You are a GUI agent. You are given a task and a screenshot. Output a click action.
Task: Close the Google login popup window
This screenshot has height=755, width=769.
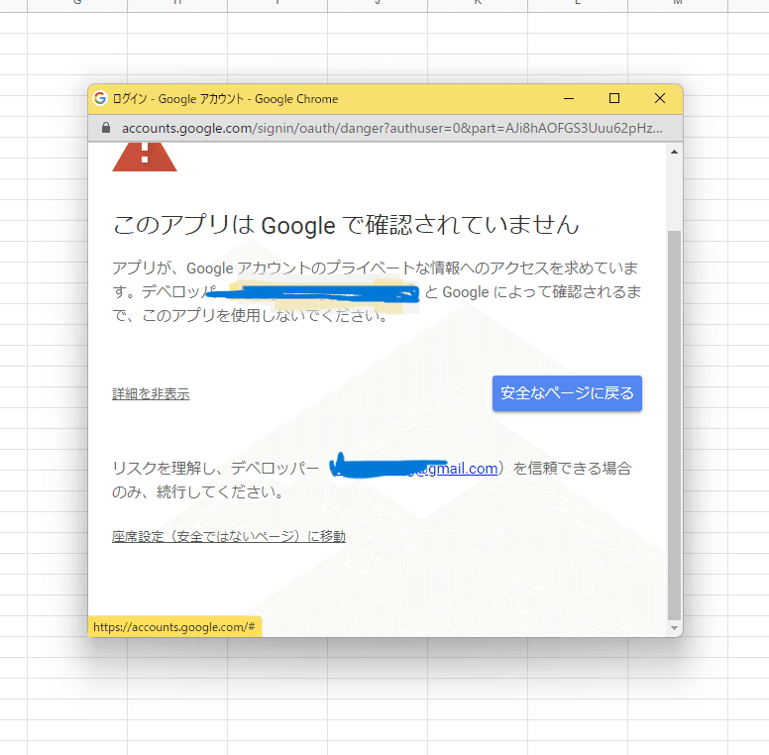660,98
